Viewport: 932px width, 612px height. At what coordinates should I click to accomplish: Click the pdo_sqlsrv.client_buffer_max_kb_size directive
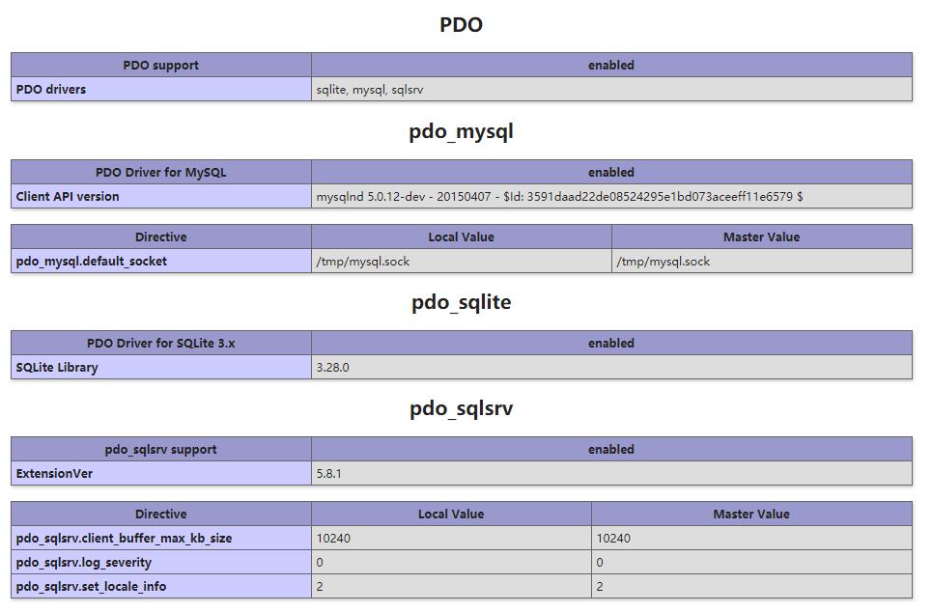(x=125, y=539)
